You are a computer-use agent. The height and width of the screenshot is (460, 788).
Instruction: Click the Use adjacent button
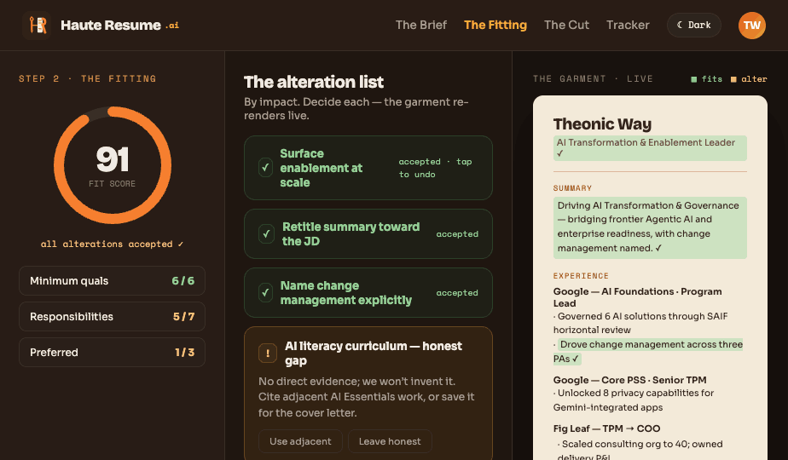point(300,441)
